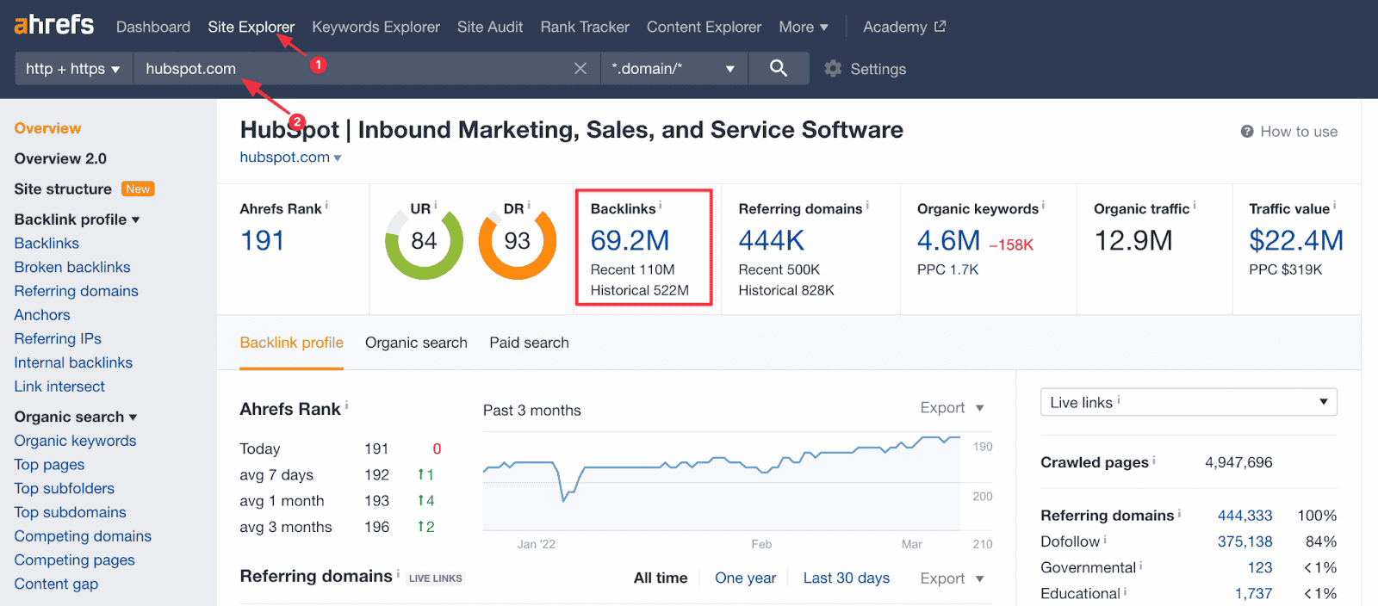Open Site structure in the sidebar
1378x606 pixels.
point(63,189)
